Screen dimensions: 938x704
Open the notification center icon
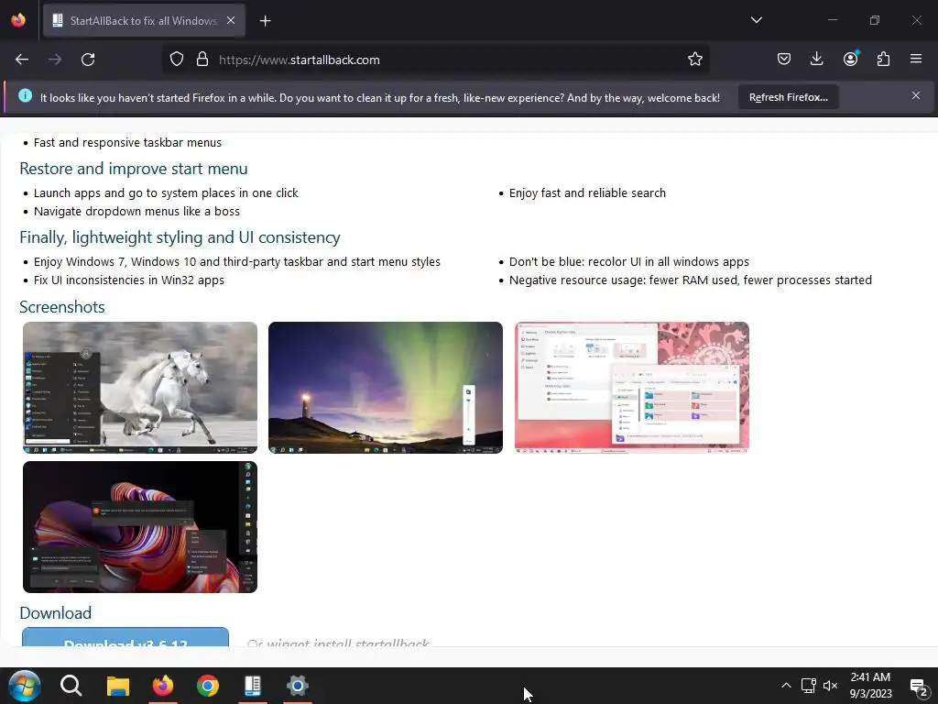coord(919,686)
